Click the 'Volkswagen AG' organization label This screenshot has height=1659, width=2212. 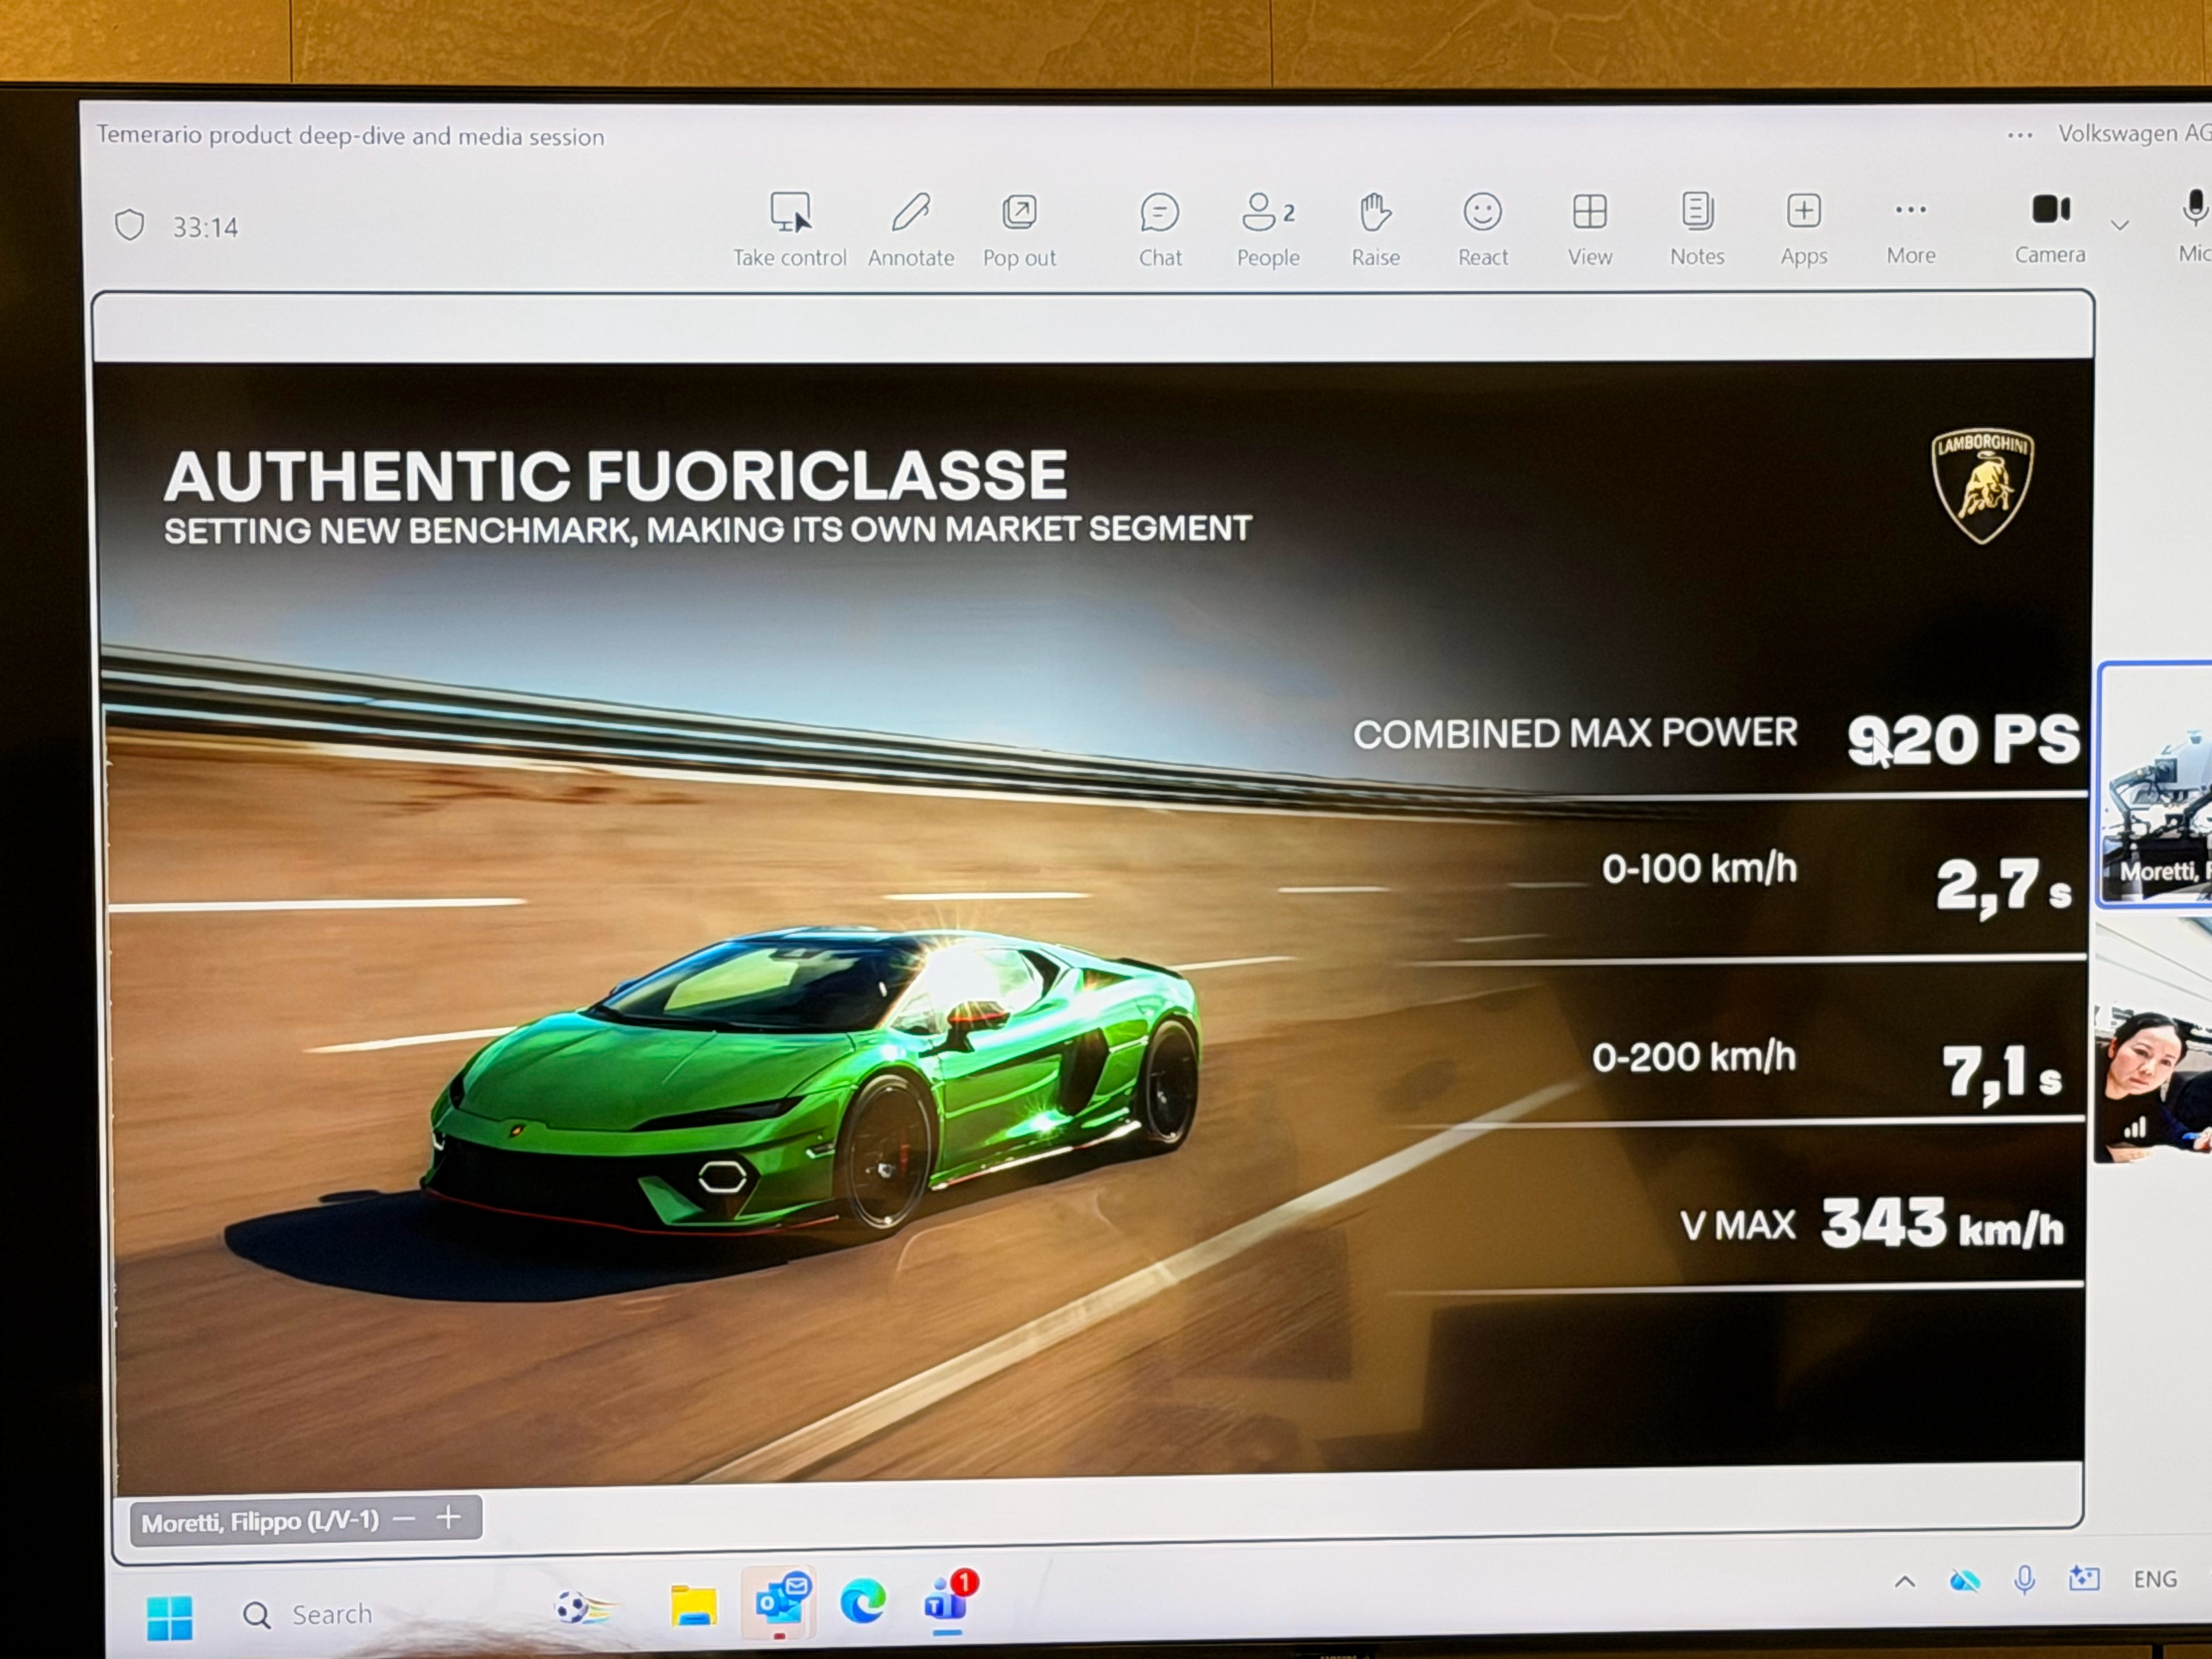(2134, 133)
